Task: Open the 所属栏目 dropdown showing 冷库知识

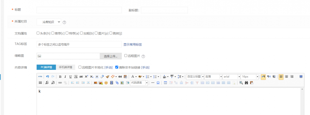Action: click(49, 22)
